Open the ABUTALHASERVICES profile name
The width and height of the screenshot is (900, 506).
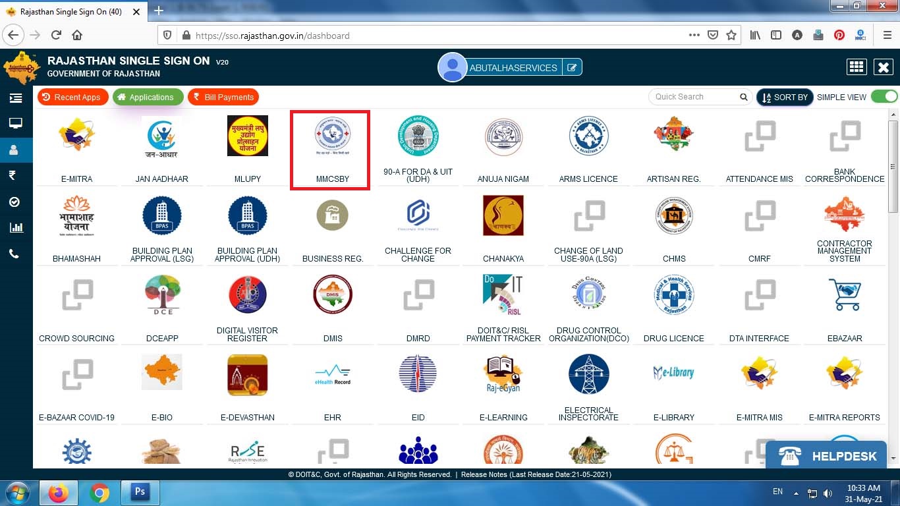tap(513, 67)
